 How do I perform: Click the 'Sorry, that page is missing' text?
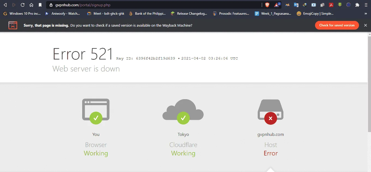(x=46, y=25)
